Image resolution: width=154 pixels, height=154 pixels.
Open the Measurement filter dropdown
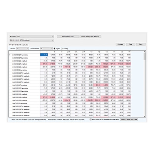tap(46, 49)
